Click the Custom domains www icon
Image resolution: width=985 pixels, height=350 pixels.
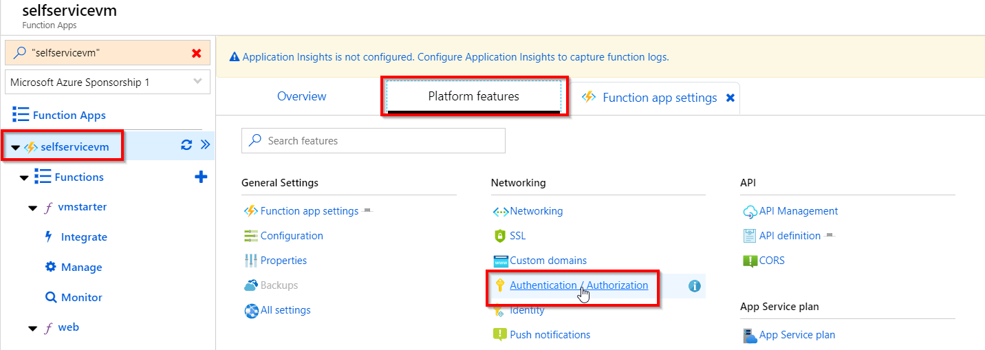tap(500, 261)
